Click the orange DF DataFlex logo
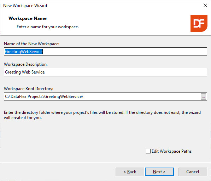 click(199, 23)
